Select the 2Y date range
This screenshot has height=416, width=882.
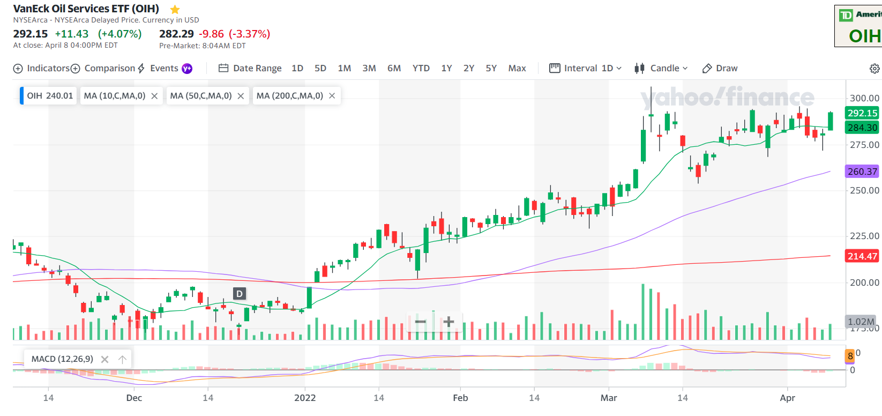pyautogui.click(x=469, y=68)
